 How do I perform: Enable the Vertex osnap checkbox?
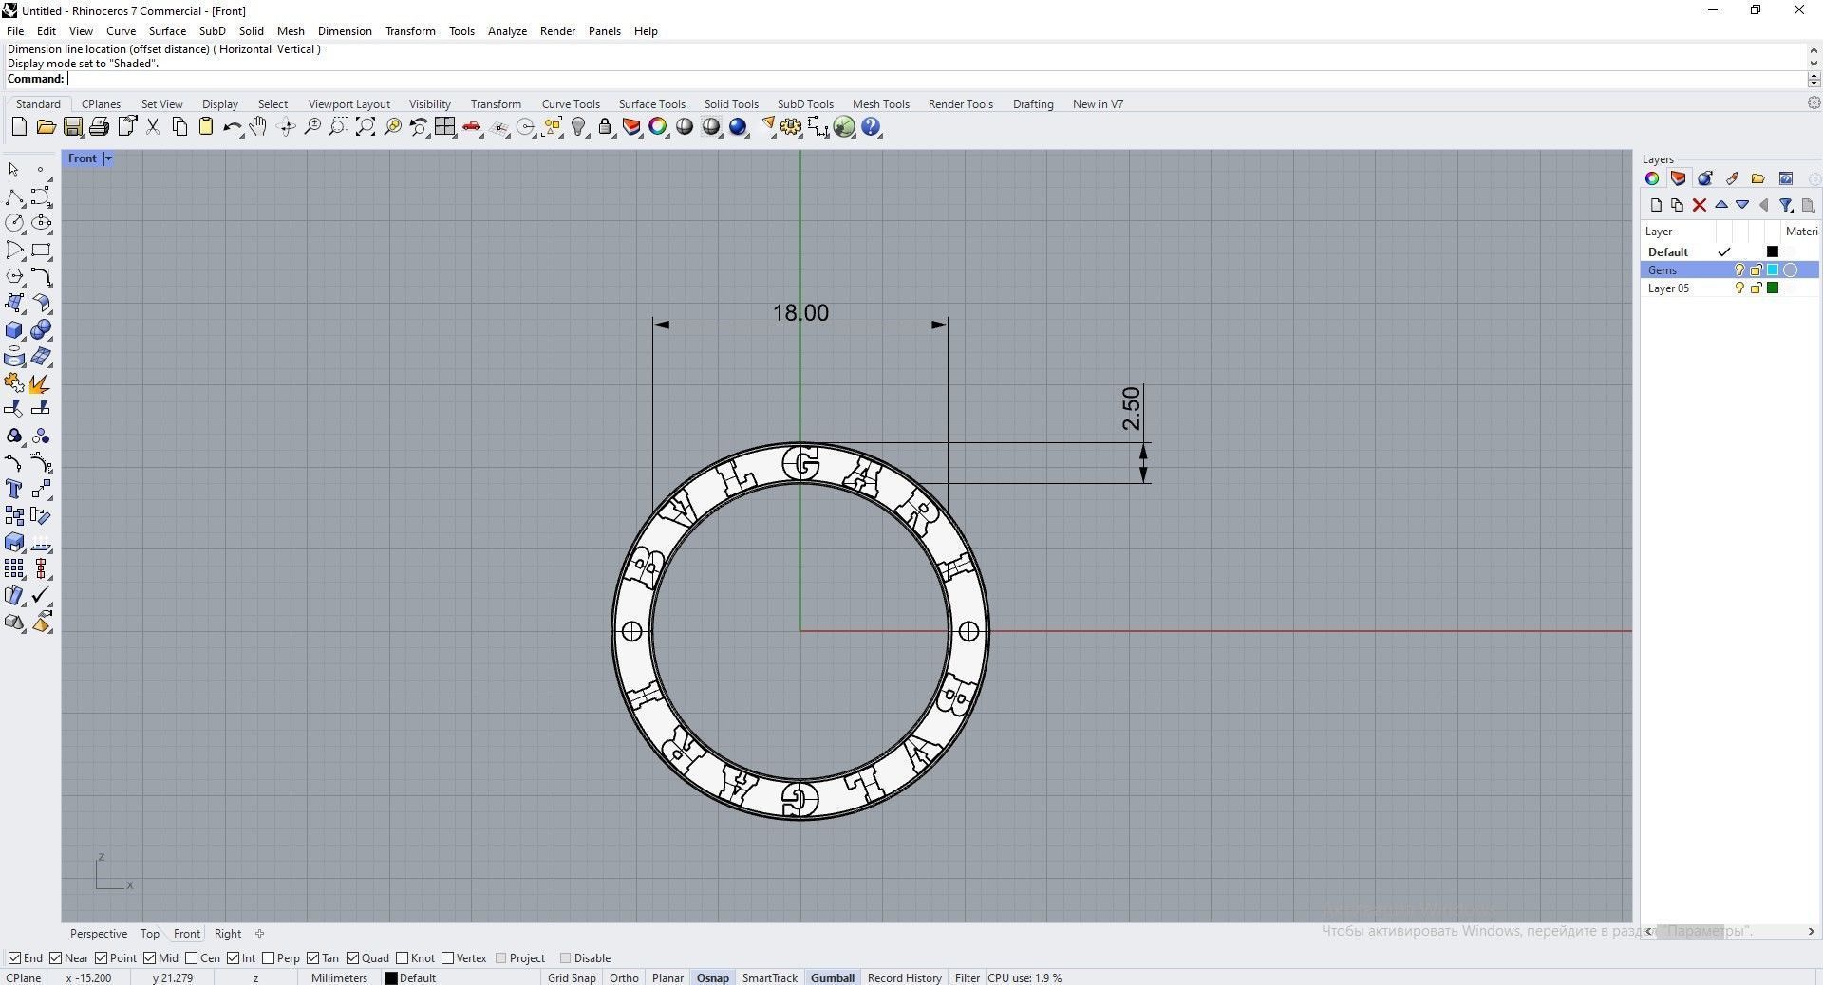(x=447, y=958)
